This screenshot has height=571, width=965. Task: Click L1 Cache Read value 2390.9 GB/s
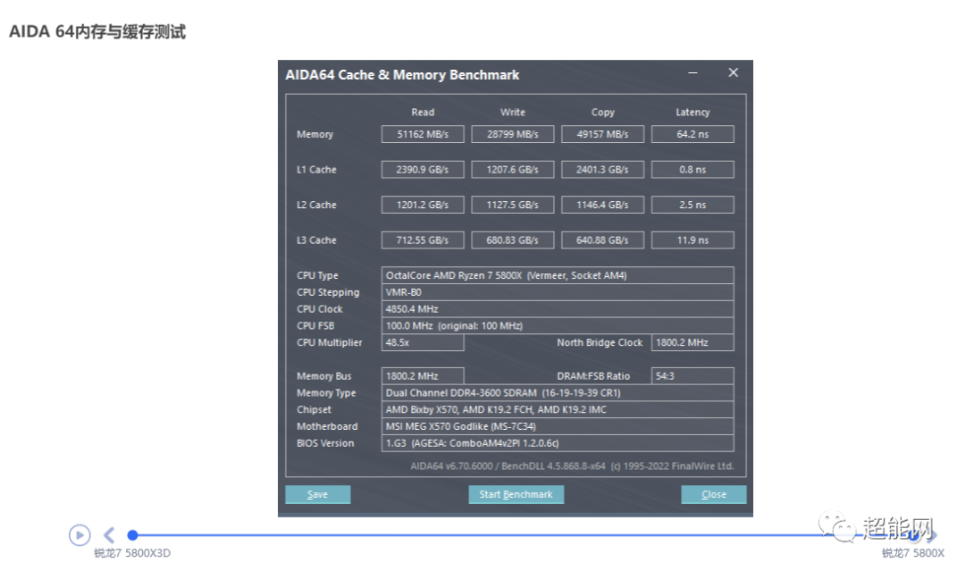click(423, 169)
